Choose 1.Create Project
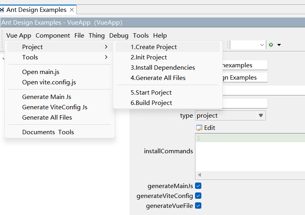Viewport: 305px width, 215px height. coord(168,47)
